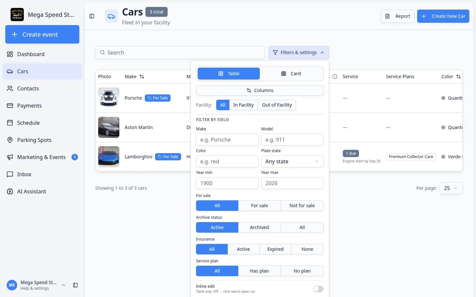Click the Marketing & Events megaphone icon
The image size is (476, 297).
[x=10, y=157]
